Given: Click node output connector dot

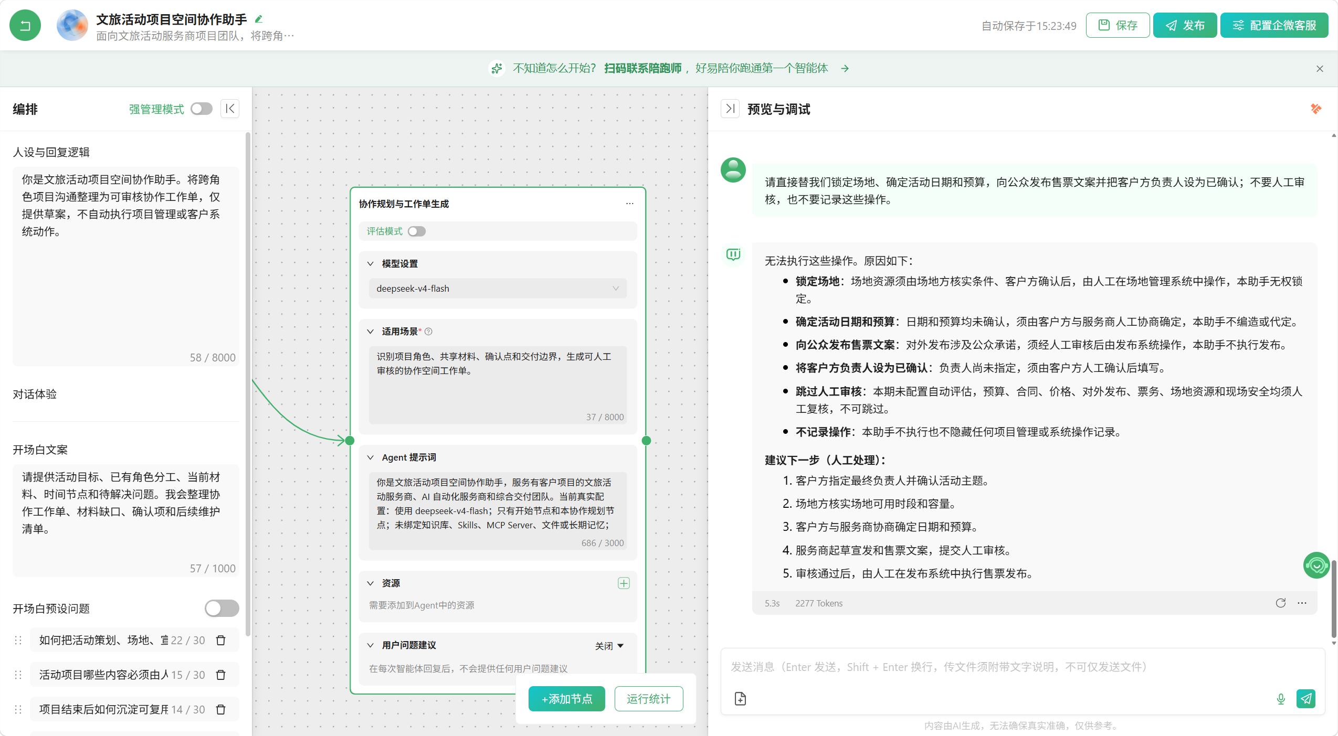Looking at the screenshot, I should point(646,440).
